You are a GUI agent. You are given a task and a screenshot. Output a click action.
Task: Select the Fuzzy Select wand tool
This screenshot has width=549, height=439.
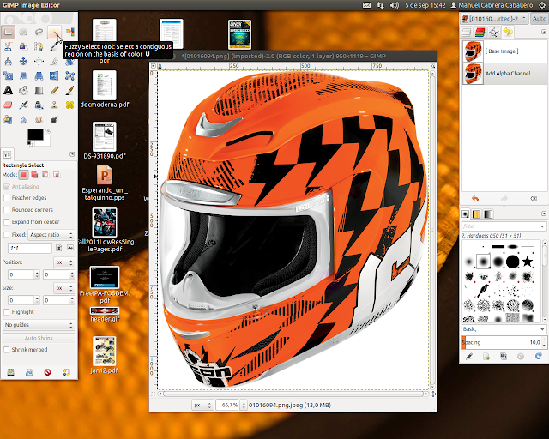54,33
